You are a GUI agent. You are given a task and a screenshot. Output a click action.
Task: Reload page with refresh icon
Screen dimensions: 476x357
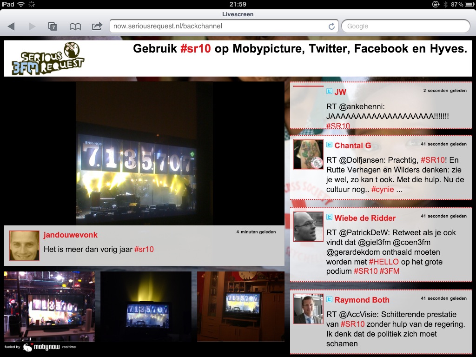[331, 26]
